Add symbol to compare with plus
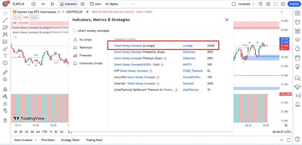Image resolution: width=302 pixels, height=145 pixels. click(34, 4)
